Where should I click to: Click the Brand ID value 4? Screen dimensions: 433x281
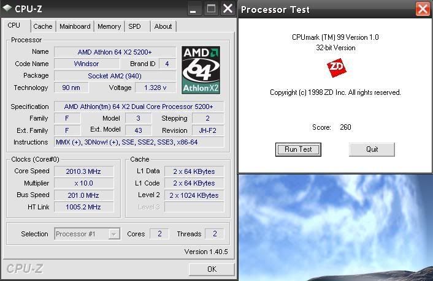pos(167,64)
